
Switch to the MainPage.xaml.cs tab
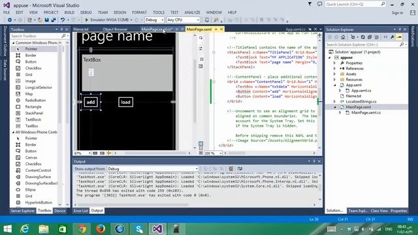click(x=157, y=29)
